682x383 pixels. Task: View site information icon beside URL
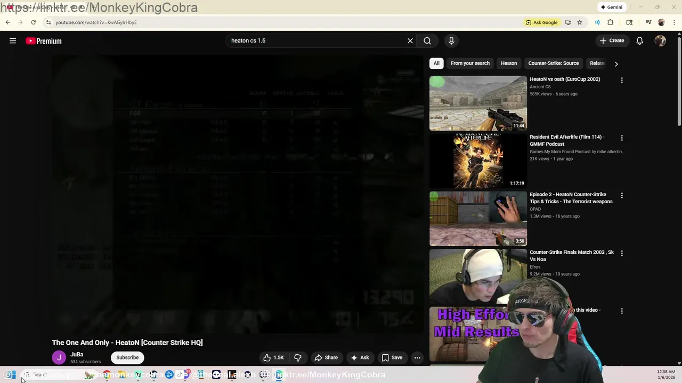[x=48, y=22]
